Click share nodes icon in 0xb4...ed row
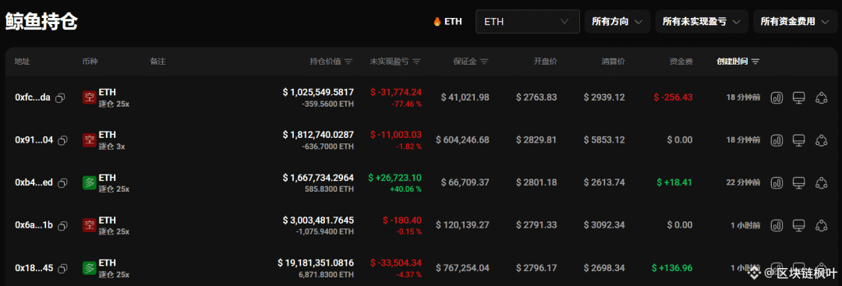Viewport: 842px width, 286px height. [x=821, y=182]
